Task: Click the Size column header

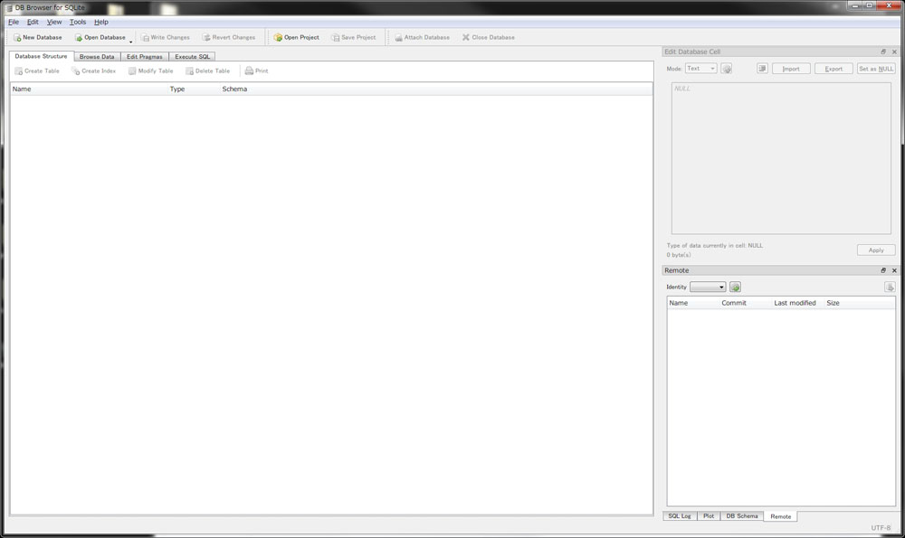Action: [x=860, y=303]
